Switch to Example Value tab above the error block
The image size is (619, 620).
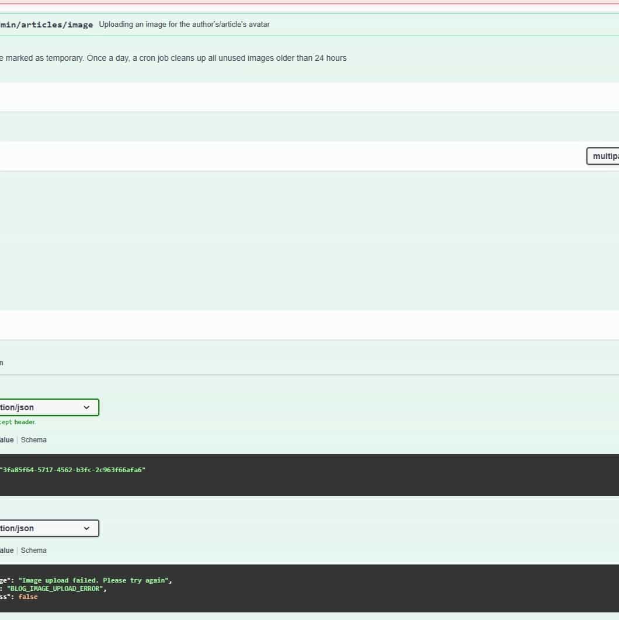[6, 550]
